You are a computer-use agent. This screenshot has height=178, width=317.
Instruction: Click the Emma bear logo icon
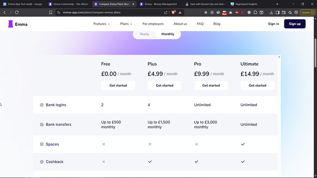11,24
